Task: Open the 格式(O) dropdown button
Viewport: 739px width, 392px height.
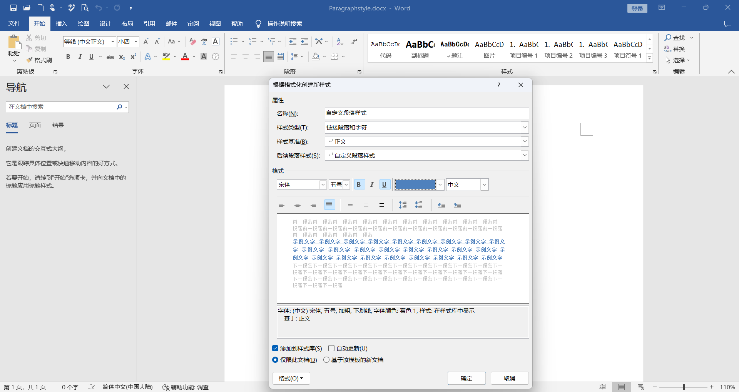Action: 291,379
